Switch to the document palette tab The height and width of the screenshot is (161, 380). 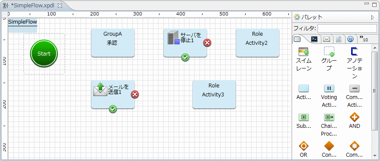pos(339,39)
